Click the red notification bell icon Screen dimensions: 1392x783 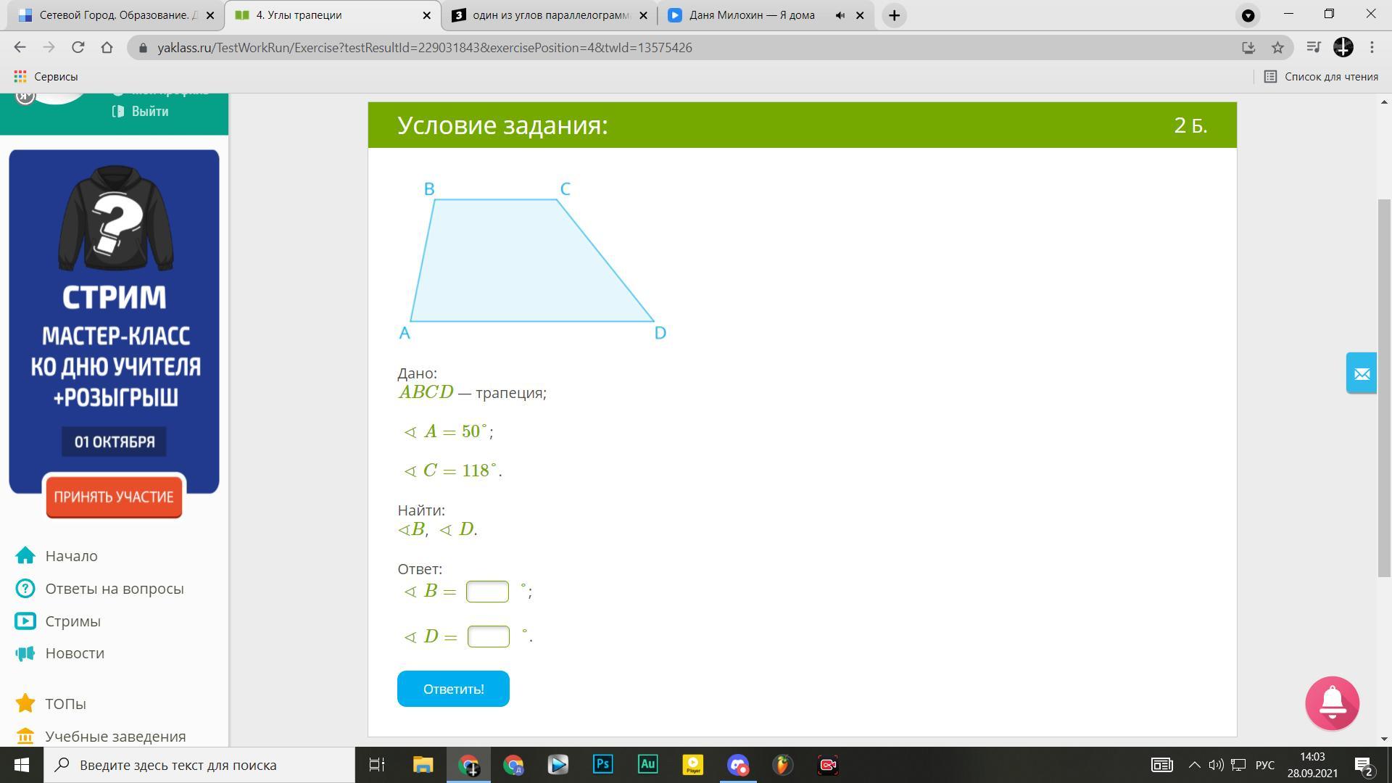(x=1332, y=703)
